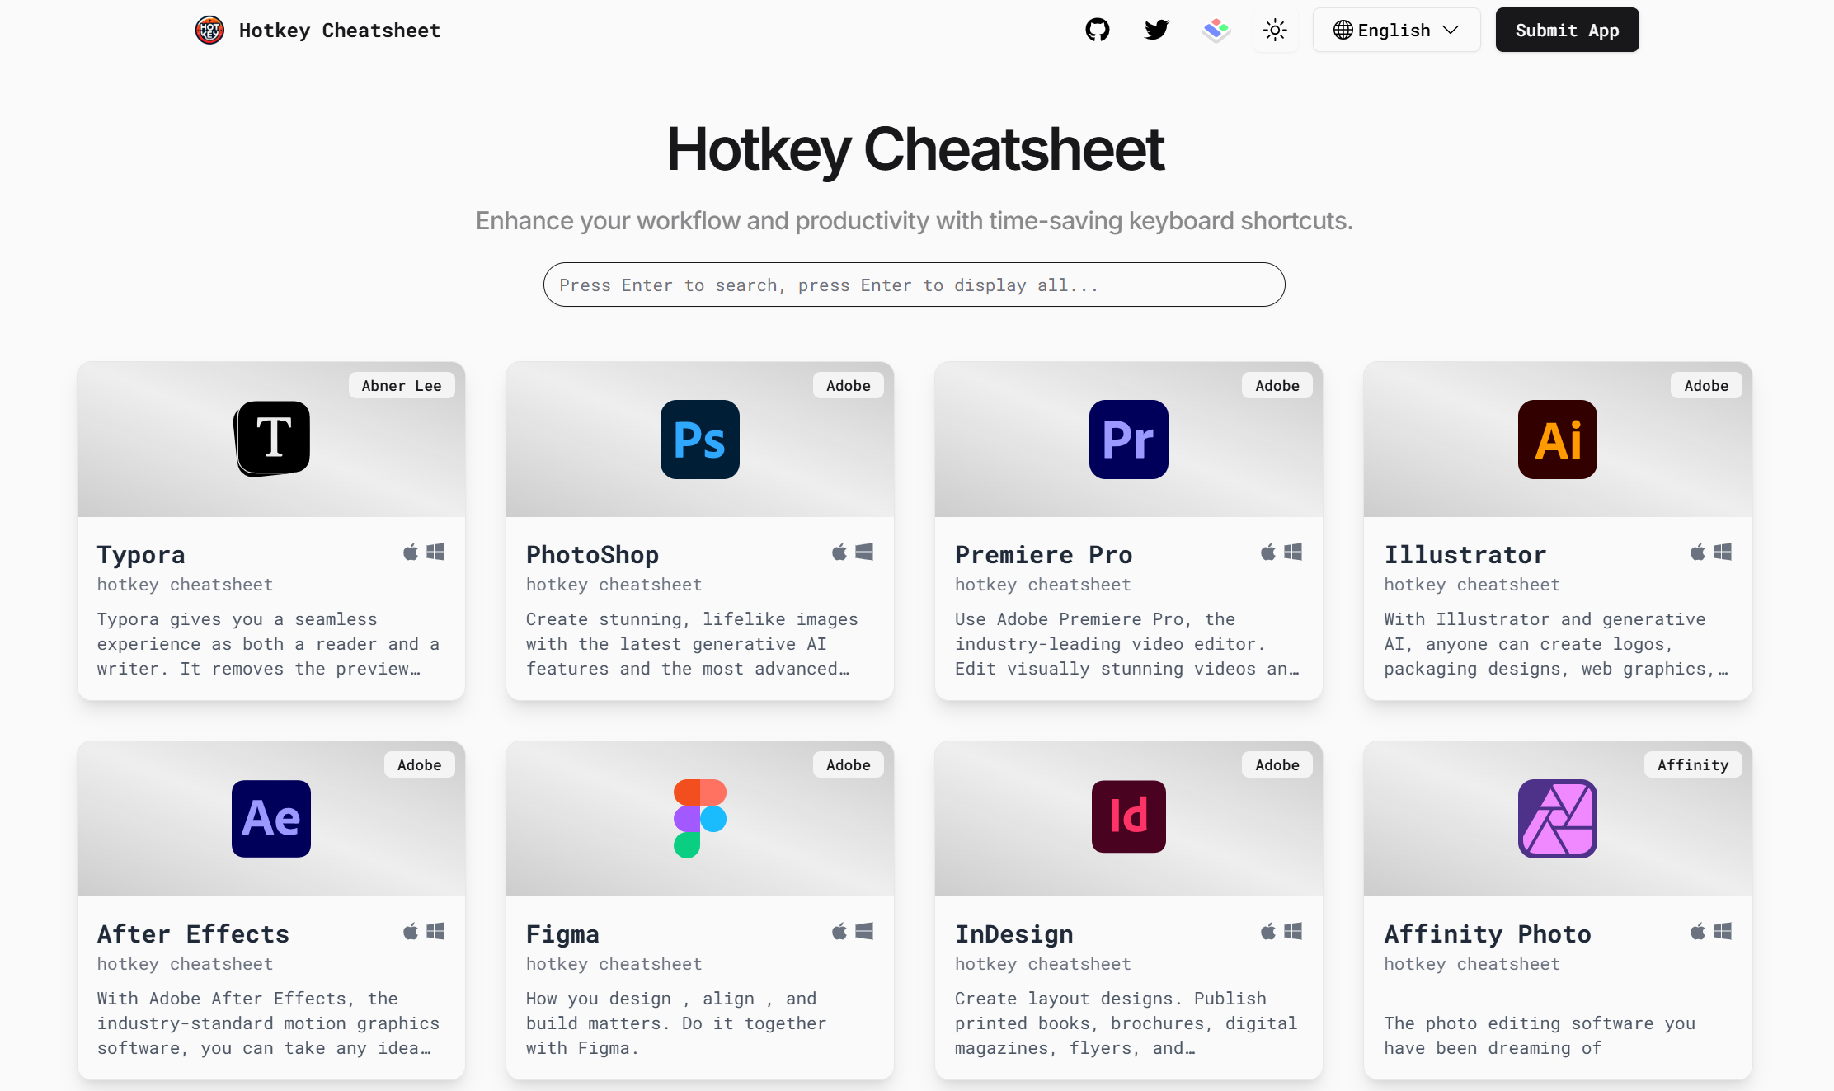Click the Windows icon on Typora card
The image size is (1834, 1091).
pos(435,552)
